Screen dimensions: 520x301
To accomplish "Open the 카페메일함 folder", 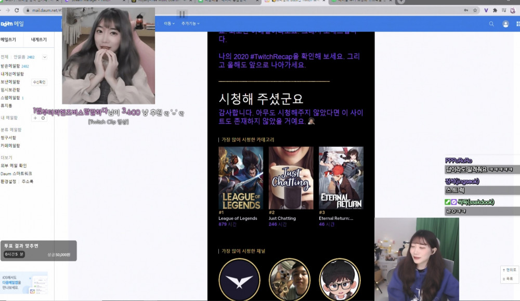I will click(x=10, y=146).
